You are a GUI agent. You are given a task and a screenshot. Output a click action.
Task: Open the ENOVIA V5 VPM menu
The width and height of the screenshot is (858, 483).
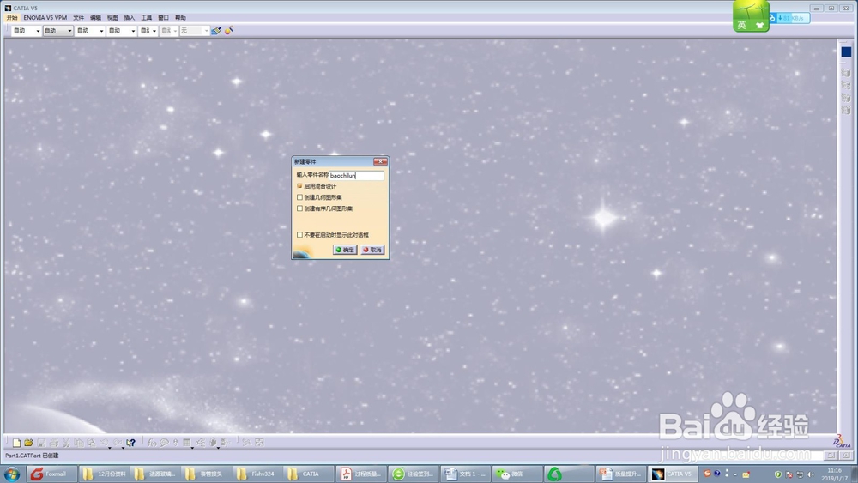click(x=45, y=17)
